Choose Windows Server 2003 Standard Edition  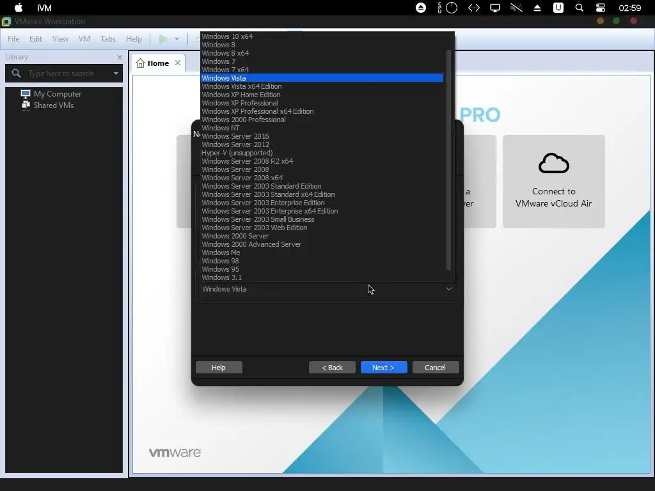pyautogui.click(x=322, y=186)
